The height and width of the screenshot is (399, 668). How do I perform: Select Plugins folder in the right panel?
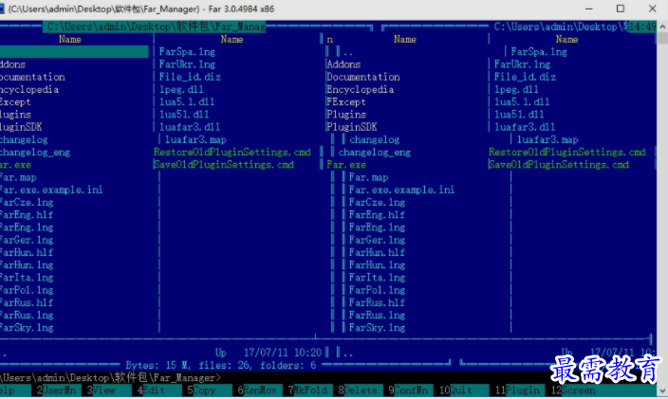click(x=346, y=115)
